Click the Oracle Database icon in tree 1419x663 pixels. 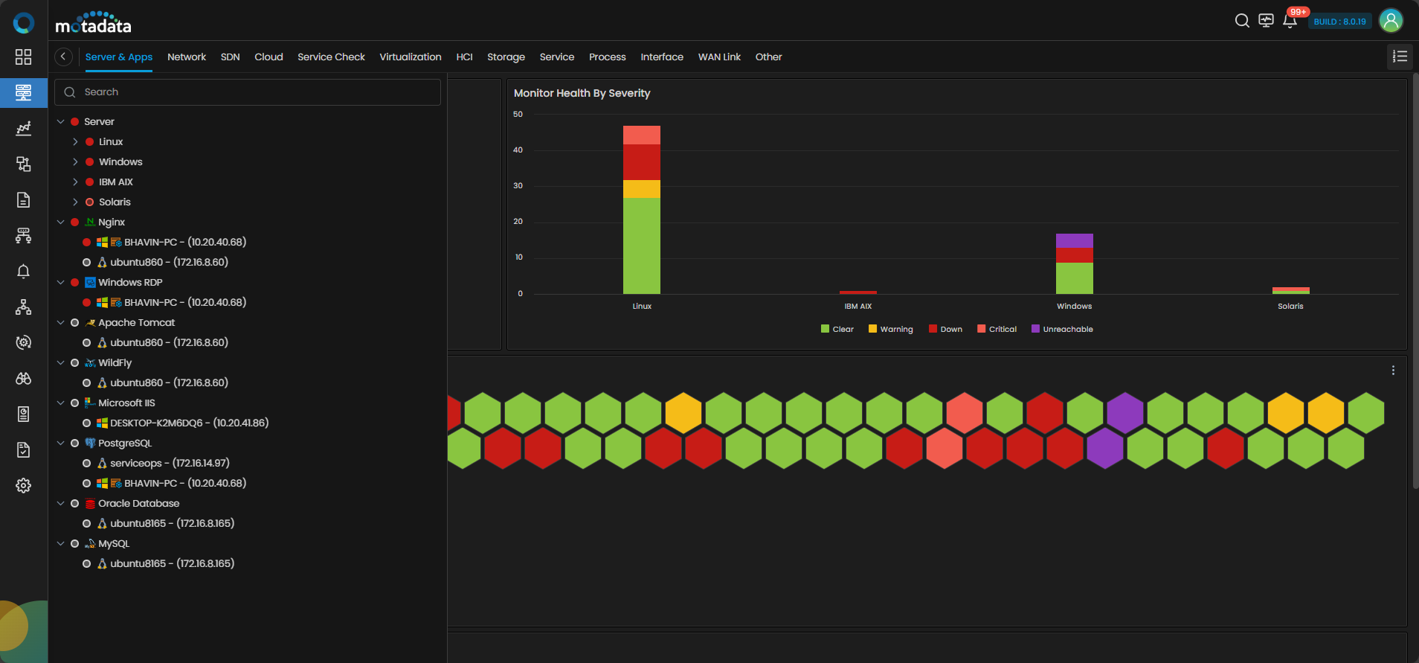90,503
